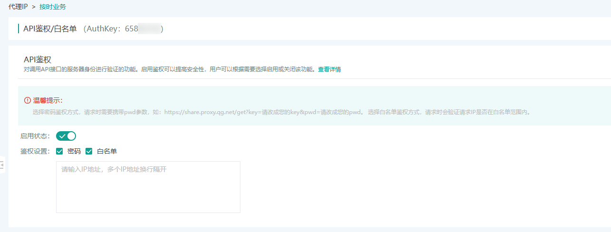Click the red warning icon beside 温馨提示
The height and width of the screenshot is (232, 611).
(28, 100)
